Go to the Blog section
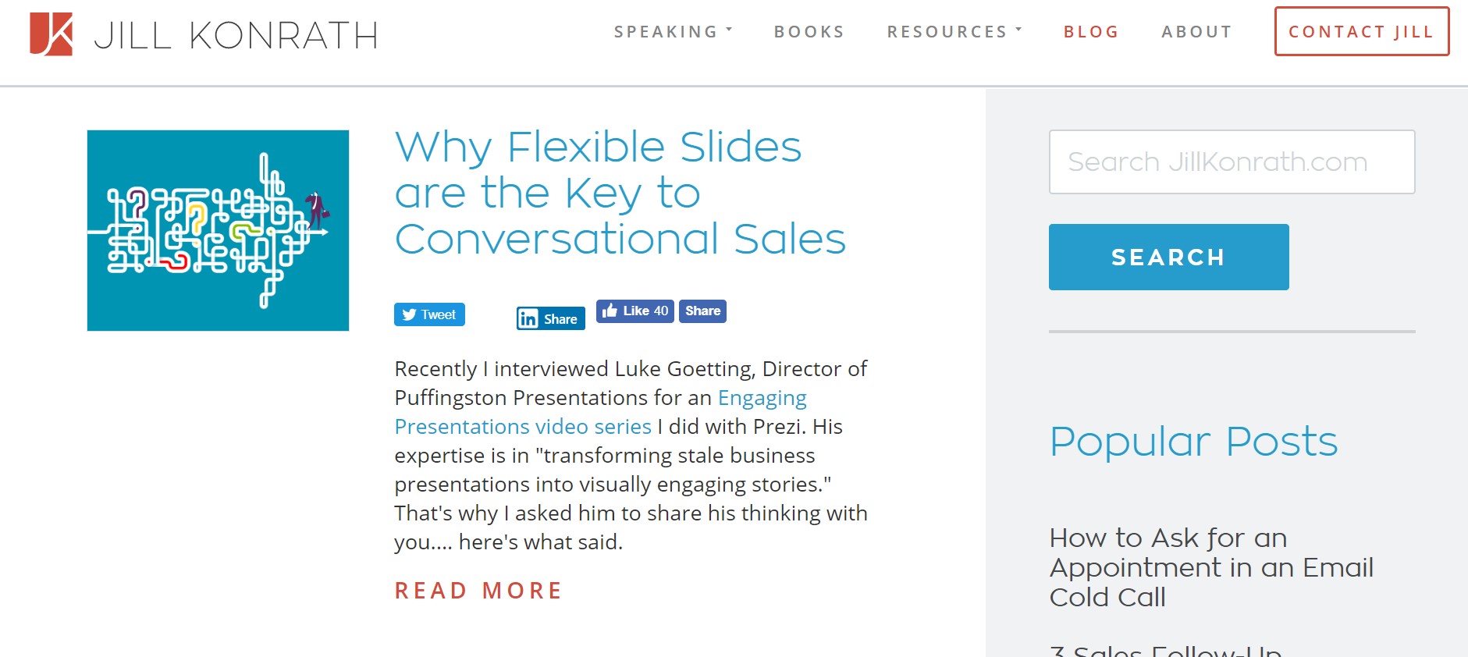Screen dimensions: 1468x657 click(1091, 32)
